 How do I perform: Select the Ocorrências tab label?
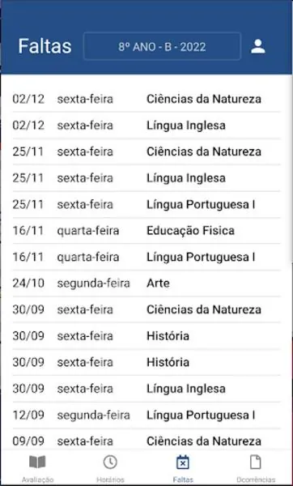pos(256,480)
